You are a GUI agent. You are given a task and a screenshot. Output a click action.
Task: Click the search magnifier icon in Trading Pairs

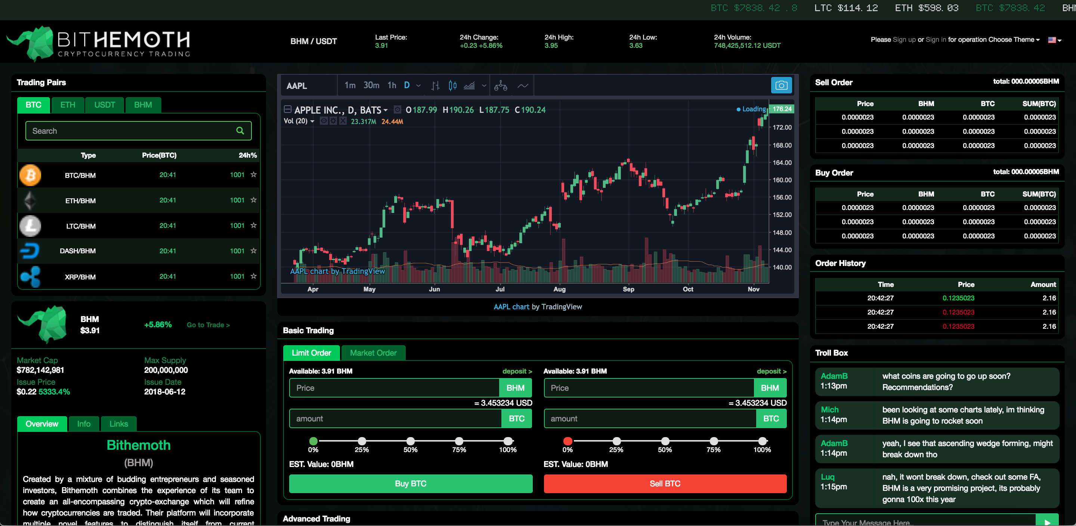click(x=240, y=131)
